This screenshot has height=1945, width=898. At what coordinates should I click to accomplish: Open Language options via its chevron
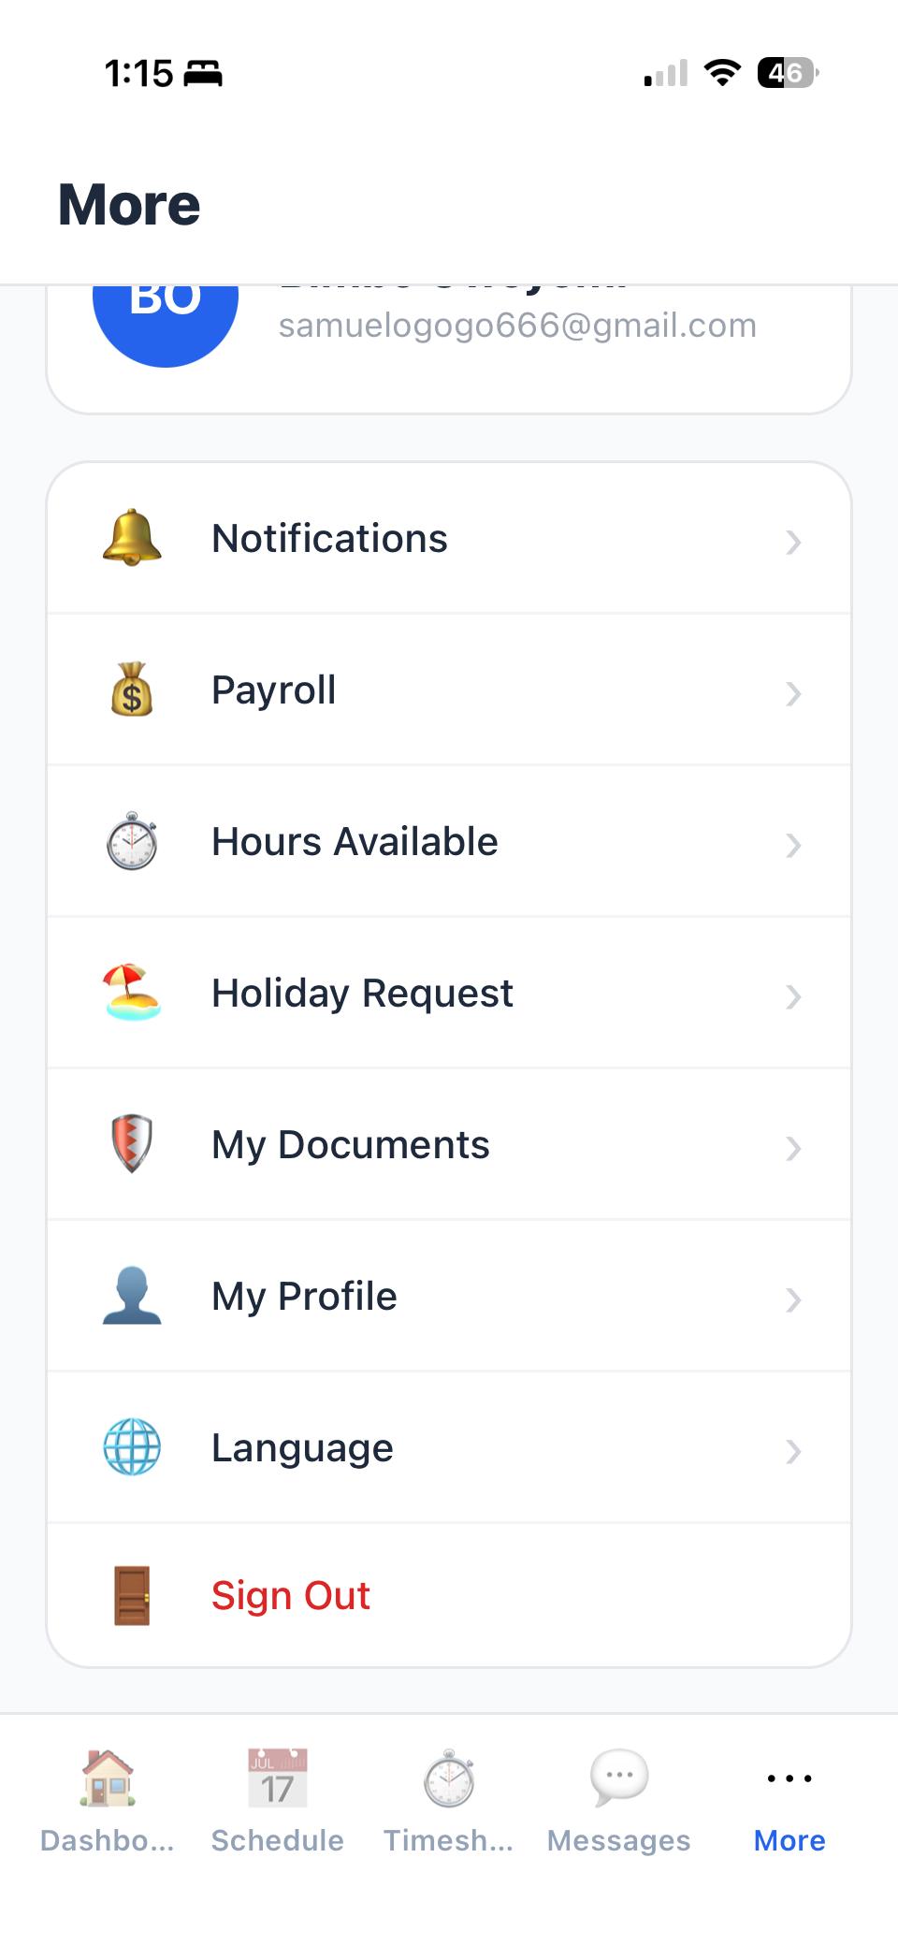click(x=793, y=1451)
